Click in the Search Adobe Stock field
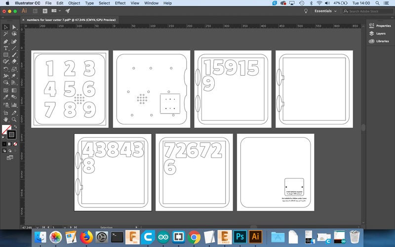The height and width of the screenshot is (247, 395). [367, 11]
